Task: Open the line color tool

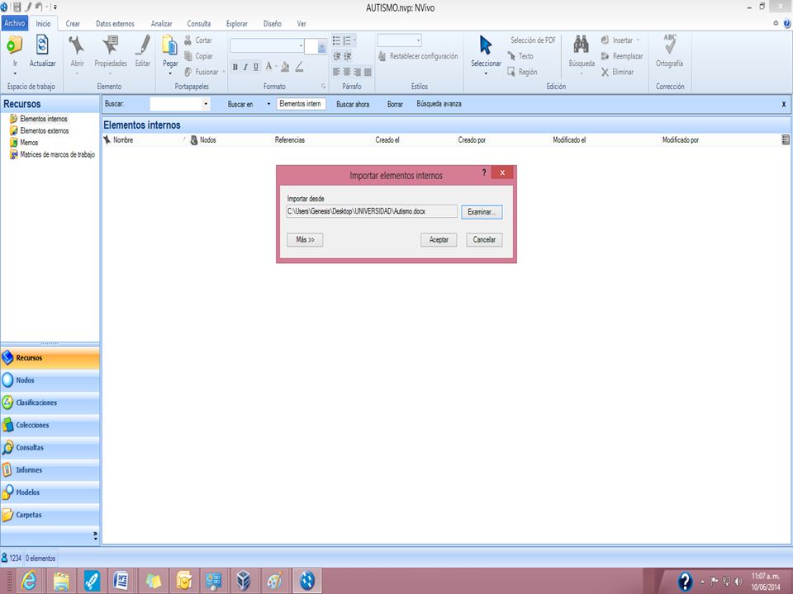Action: click(x=299, y=67)
